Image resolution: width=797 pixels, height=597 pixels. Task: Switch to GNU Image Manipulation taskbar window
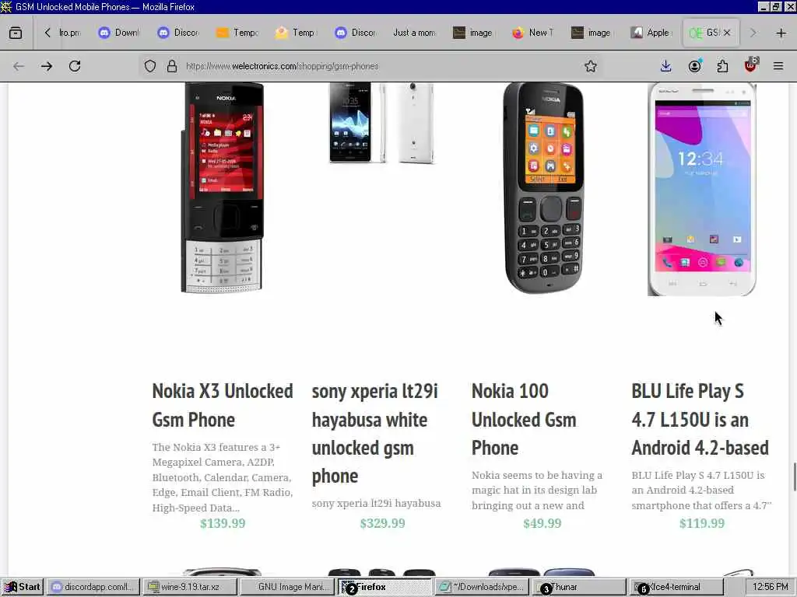coord(287,587)
